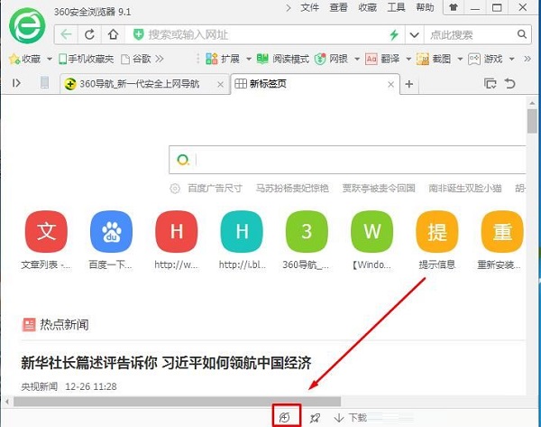Reload the page with refresh icon
Viewport: 541px width, 427px height.
coord(90,34)
